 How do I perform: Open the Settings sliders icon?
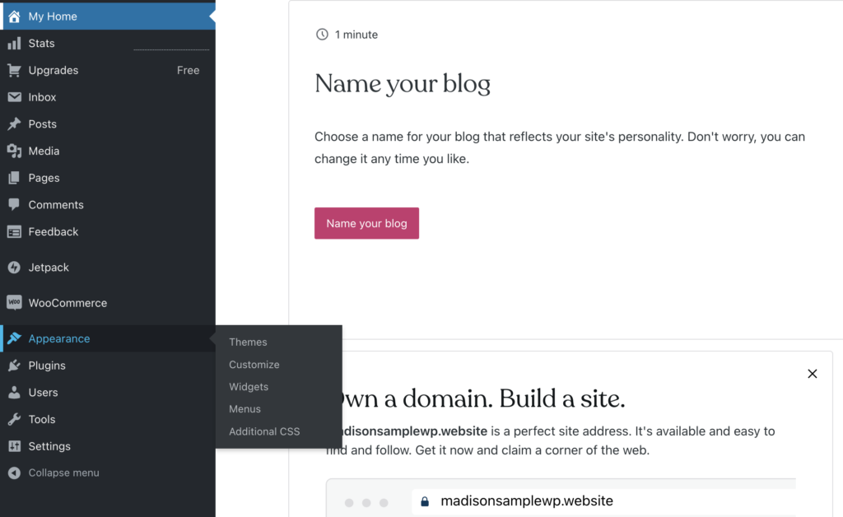14,446
